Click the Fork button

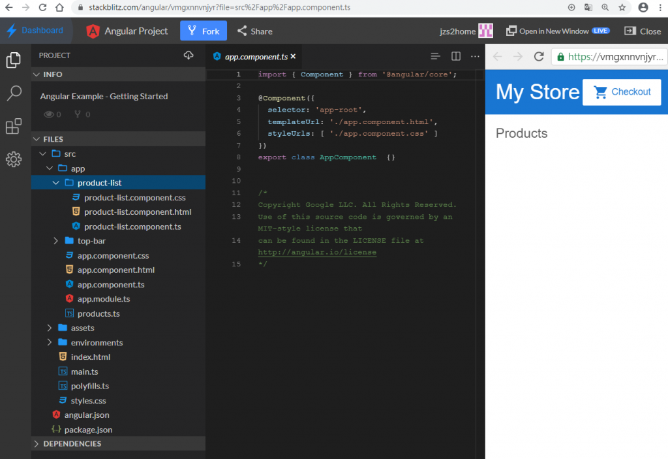(x=204, y=31)
